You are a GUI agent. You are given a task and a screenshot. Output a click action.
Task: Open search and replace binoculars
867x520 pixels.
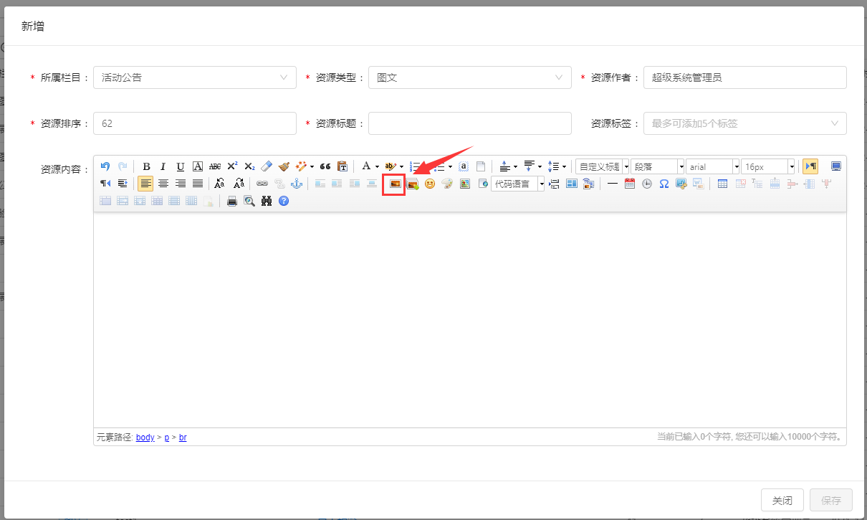pos(267,201)
